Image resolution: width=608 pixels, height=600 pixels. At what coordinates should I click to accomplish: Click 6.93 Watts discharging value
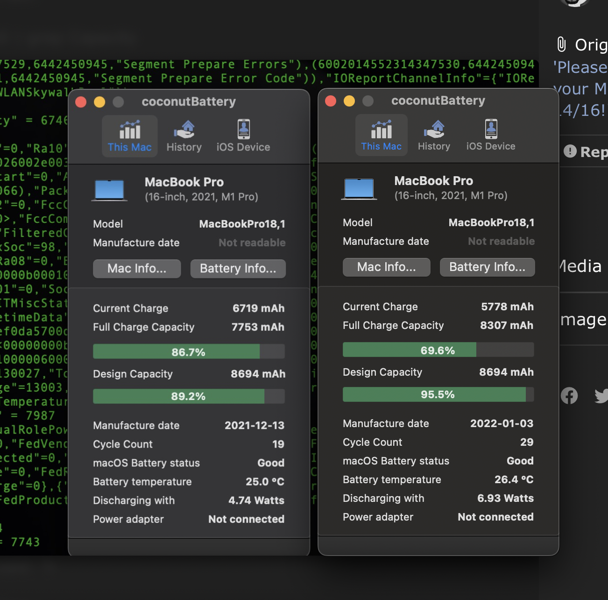pyautogui.click(x=506, y=498)
